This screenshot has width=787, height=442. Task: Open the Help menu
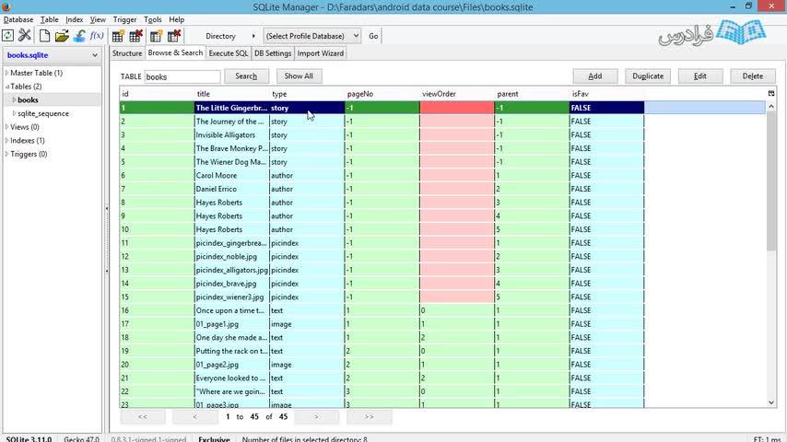tap(177, 19)
